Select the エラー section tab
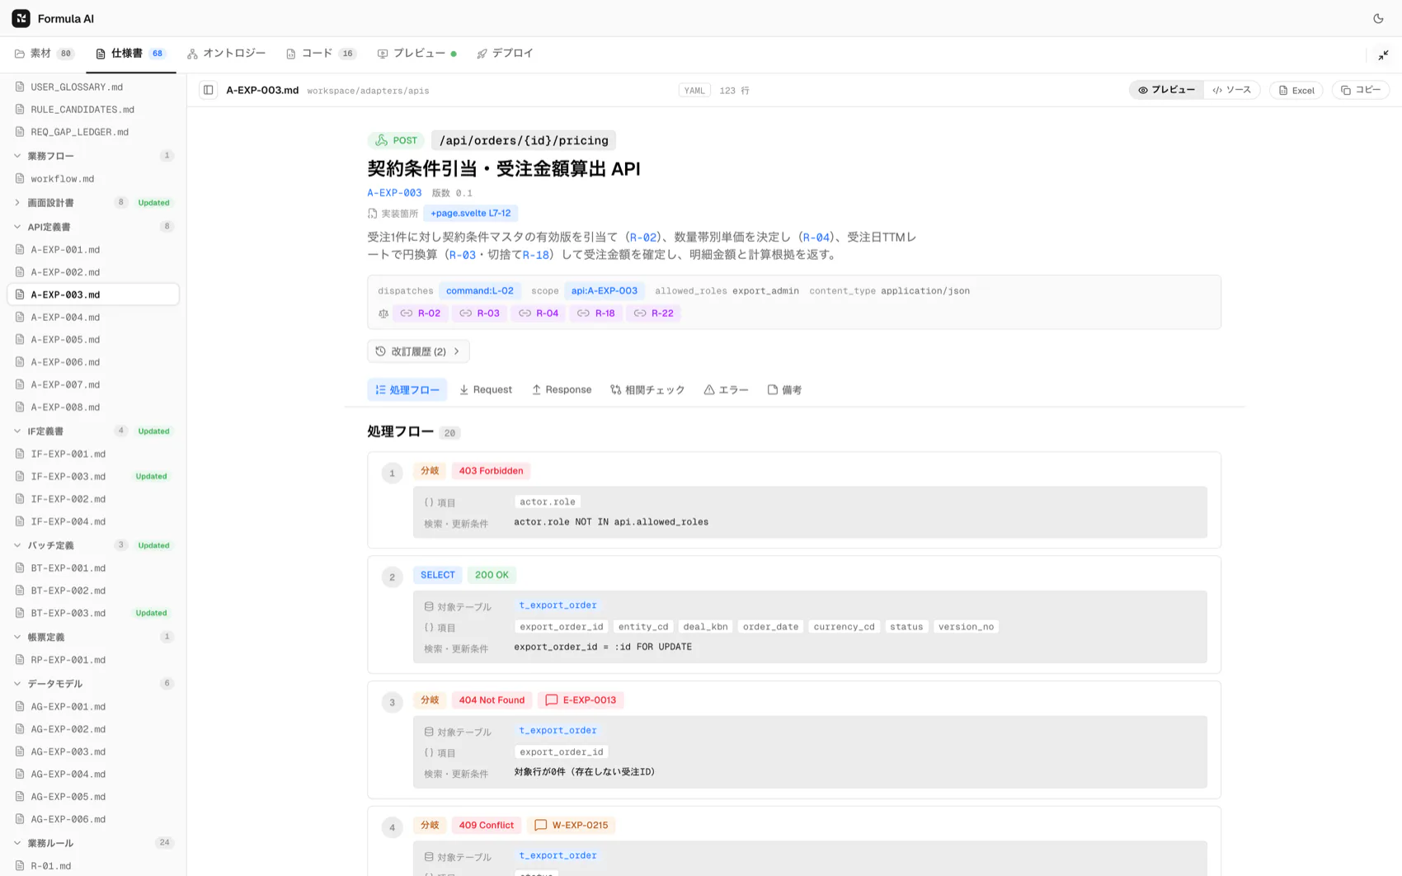1402x876 pixels. tap(727, 390)
